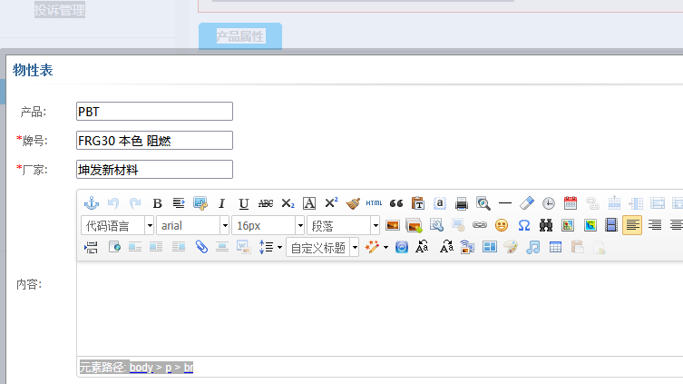Toggle underline text formatting
The width and height of the screenshot is (683, 384).
point(243,203)
